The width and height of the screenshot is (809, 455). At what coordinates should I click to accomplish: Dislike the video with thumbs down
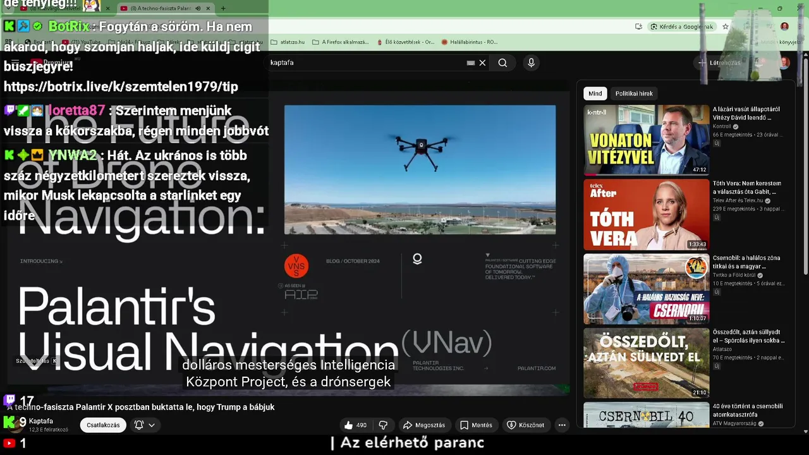pos(383,425)
